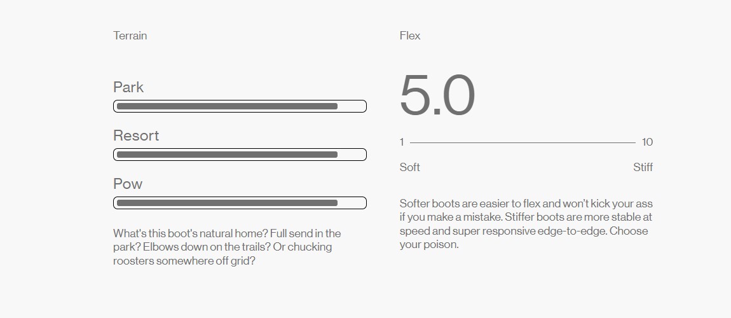Click the large 5.0 flex rating

(x=437, y=95)
